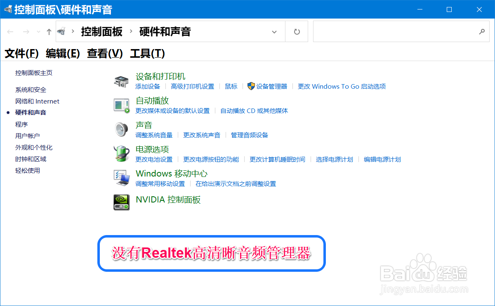Open the 设备管理器 link
495x306 pixels.
tap(271, 87)
